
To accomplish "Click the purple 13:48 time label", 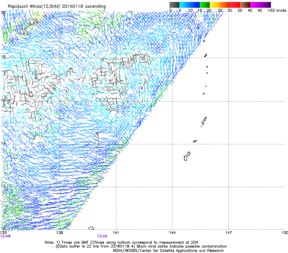I will click(5, 236).
